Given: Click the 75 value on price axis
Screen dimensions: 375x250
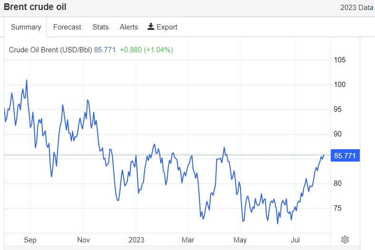Looking at the screenshot, I should pyautogui.click(x=338, y=208).
